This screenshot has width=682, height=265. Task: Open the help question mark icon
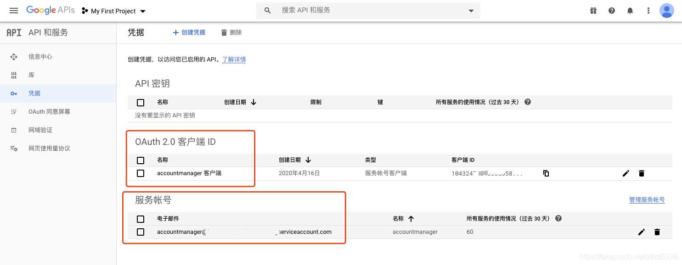click(612, 11)
